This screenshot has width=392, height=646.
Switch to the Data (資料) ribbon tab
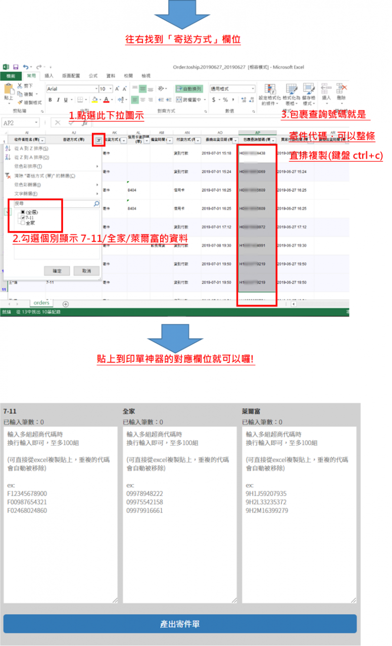point(111,76)
